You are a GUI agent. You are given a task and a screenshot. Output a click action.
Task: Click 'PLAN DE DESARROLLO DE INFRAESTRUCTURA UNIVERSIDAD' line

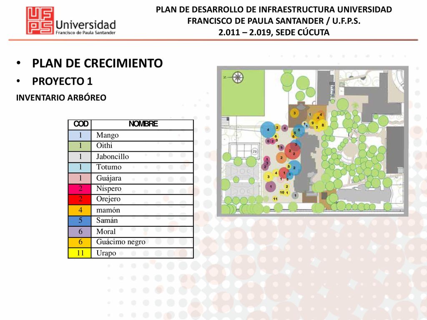[x=274, y=10]
